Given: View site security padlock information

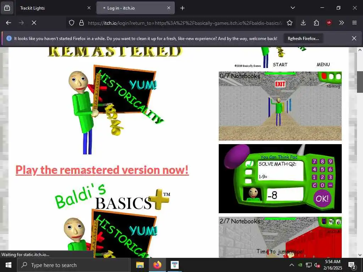Looking at the screenshot, I should pyautogui.click(x=82, y=23).
